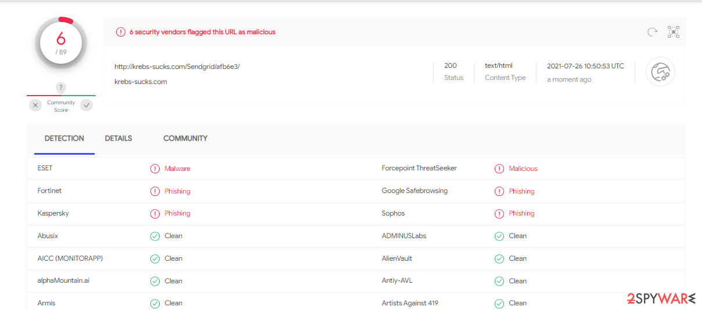Click the community score question mark
Screen dimensions: 702x310
click(61, 87)
